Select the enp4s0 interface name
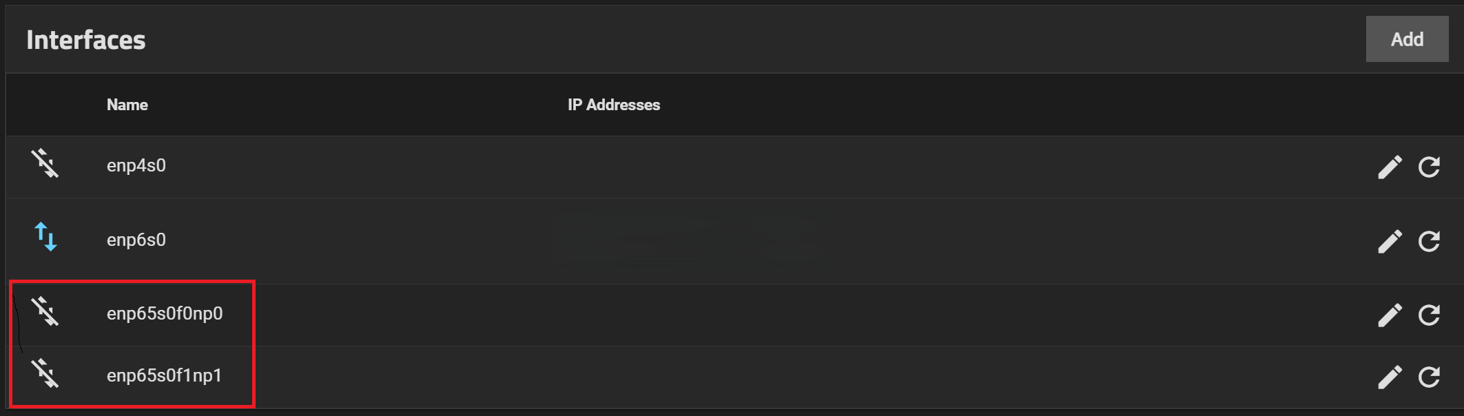Screen dimensions: 1464x416 tap(136, 166)
